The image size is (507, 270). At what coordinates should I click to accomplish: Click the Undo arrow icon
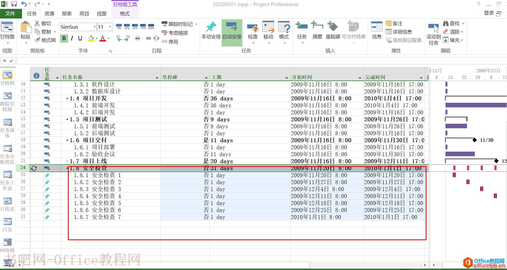[24, 4]
